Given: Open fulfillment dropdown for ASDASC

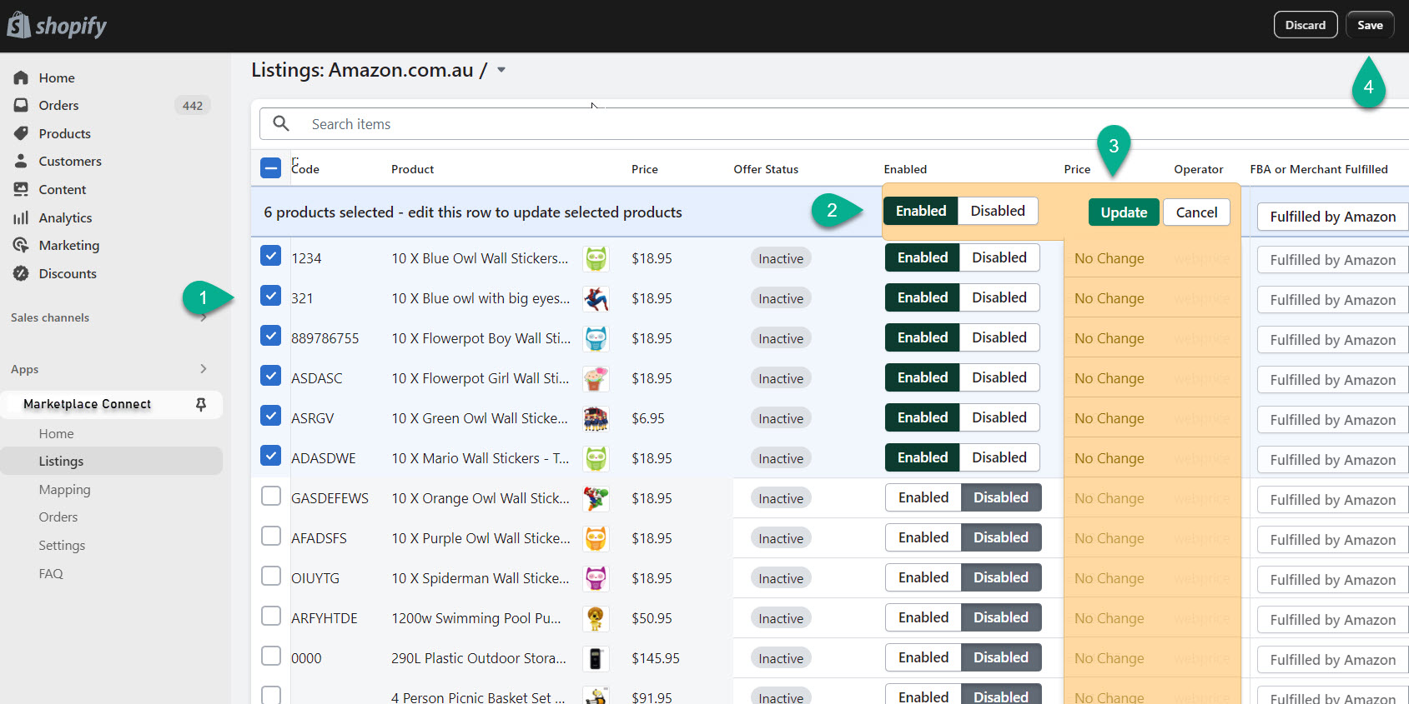Looking at the screenshot, I should click(1332, 380).
